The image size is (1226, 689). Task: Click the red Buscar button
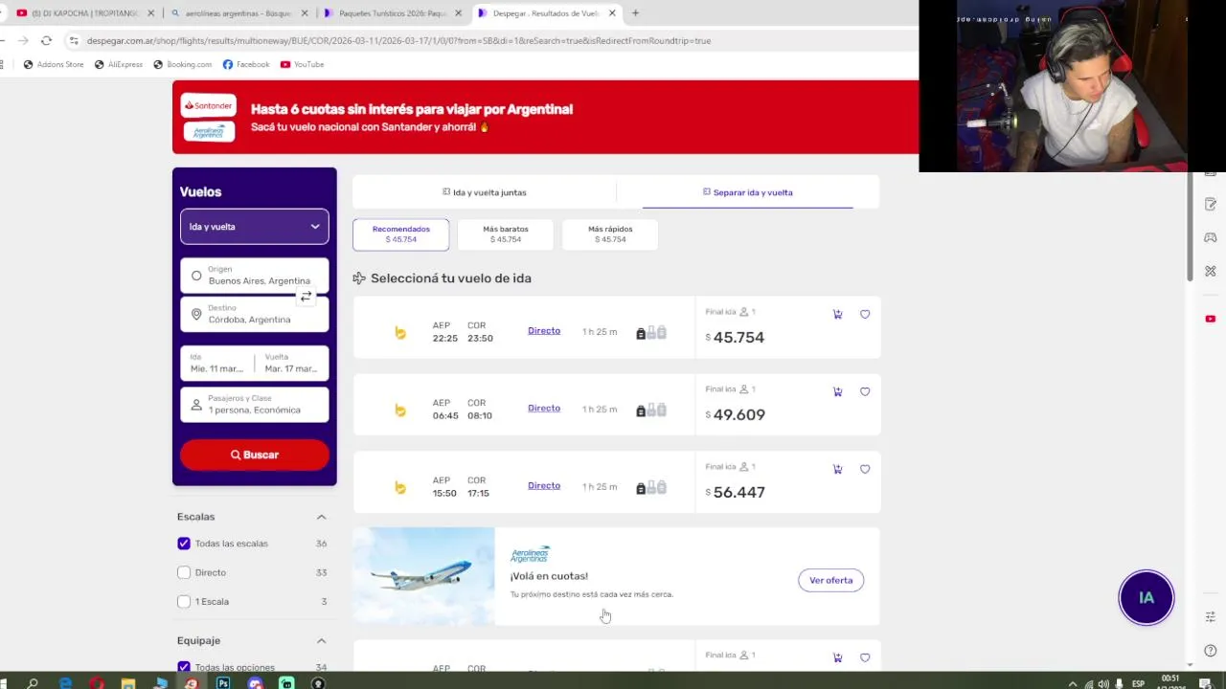[x=255, y=455]
